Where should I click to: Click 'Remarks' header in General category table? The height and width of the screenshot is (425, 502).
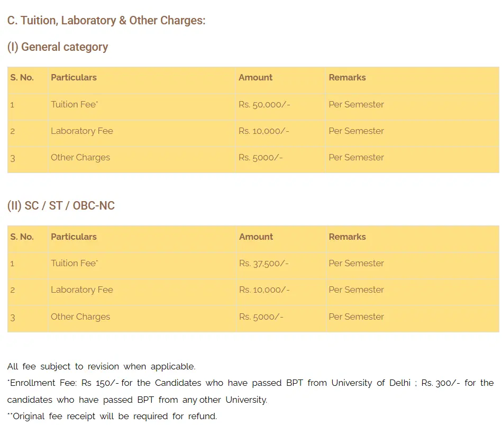pyautogui.click(x=347, y=77)
